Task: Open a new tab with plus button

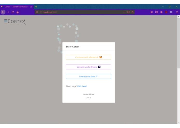Action: pyautogui.click(x=36, y=7)
